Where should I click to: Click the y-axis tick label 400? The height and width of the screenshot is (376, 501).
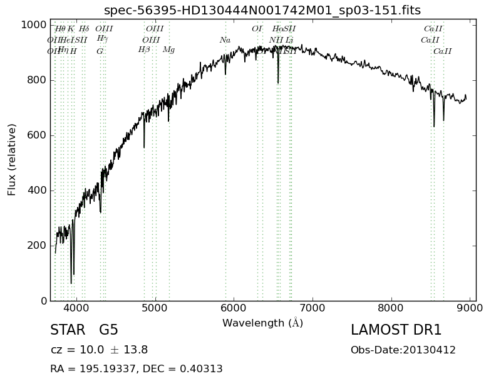(x=37, y=191)
